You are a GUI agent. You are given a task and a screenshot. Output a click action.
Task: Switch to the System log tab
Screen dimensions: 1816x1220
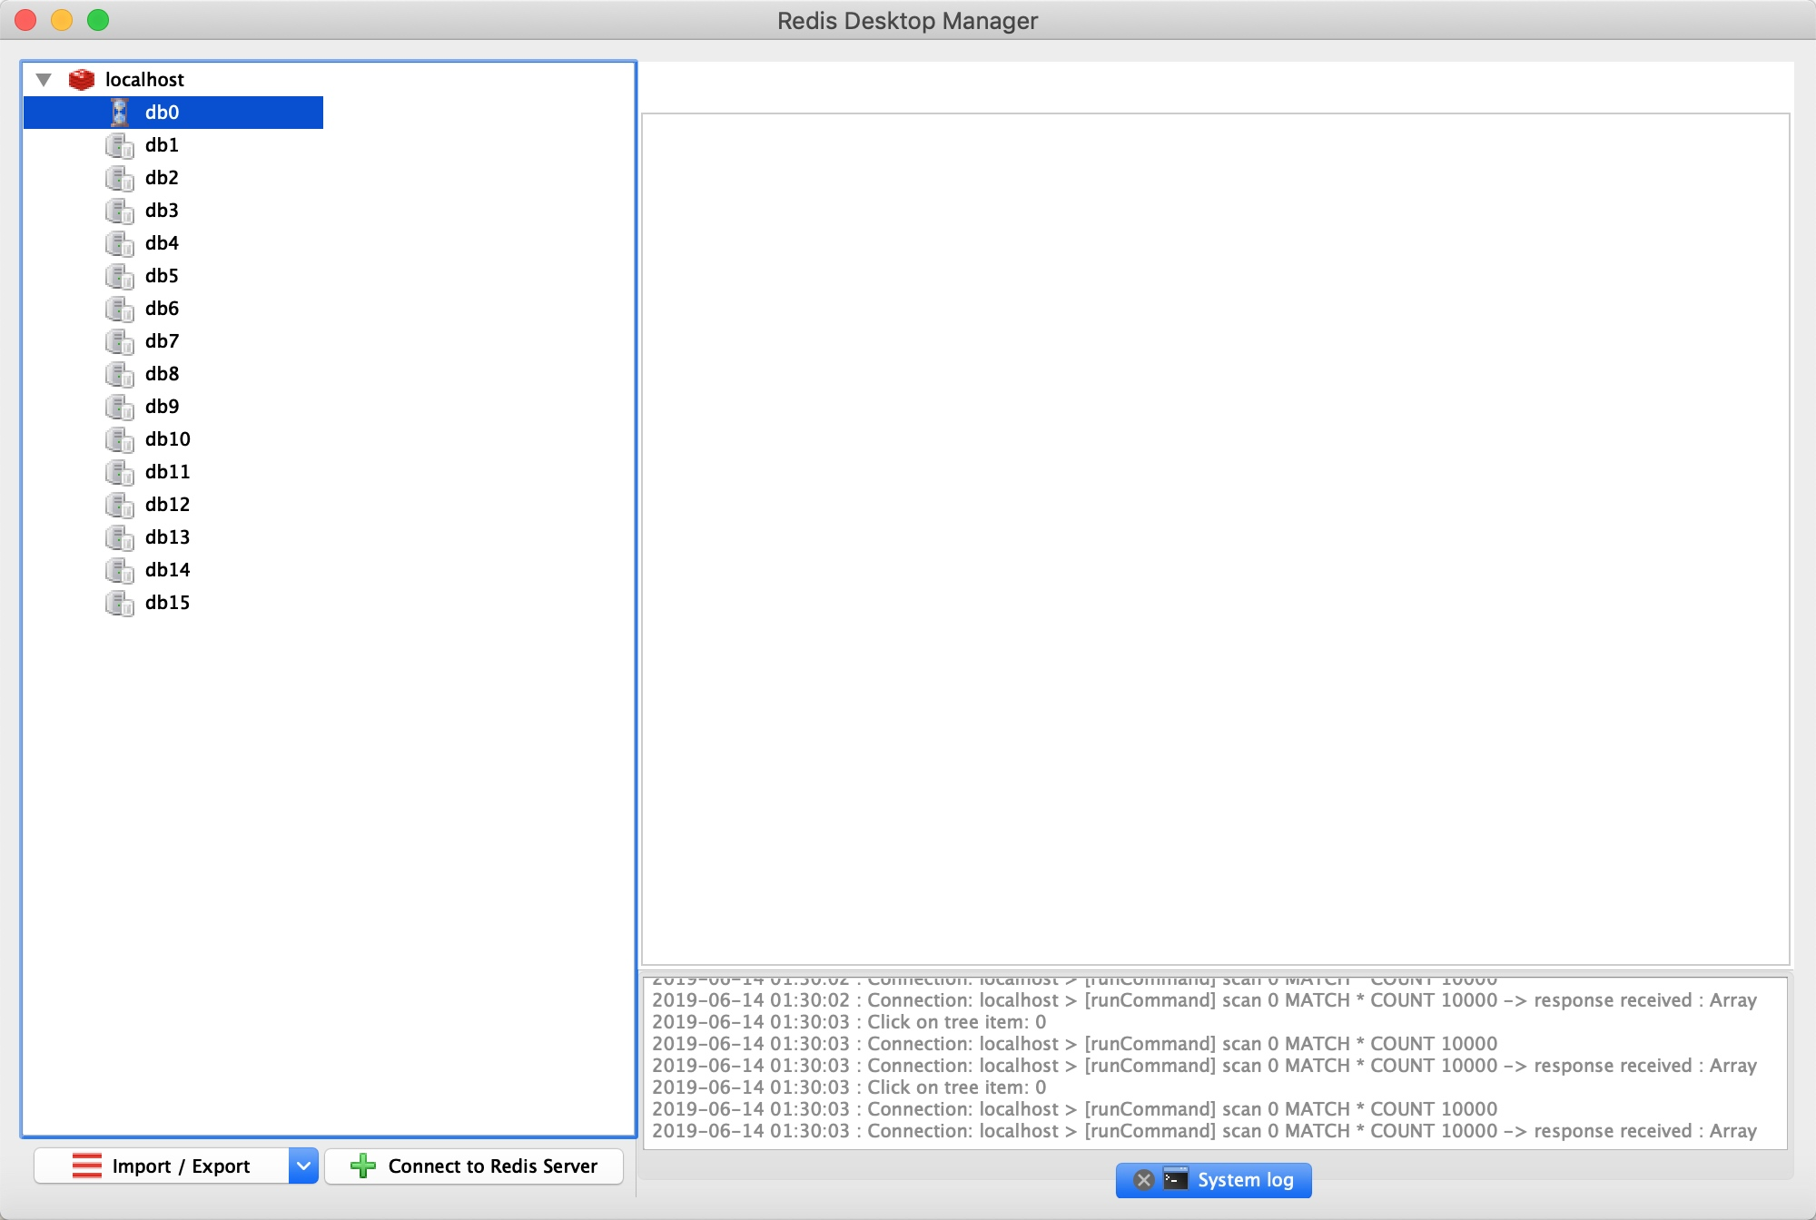pyautogui.click(x=1245, y=1179)
